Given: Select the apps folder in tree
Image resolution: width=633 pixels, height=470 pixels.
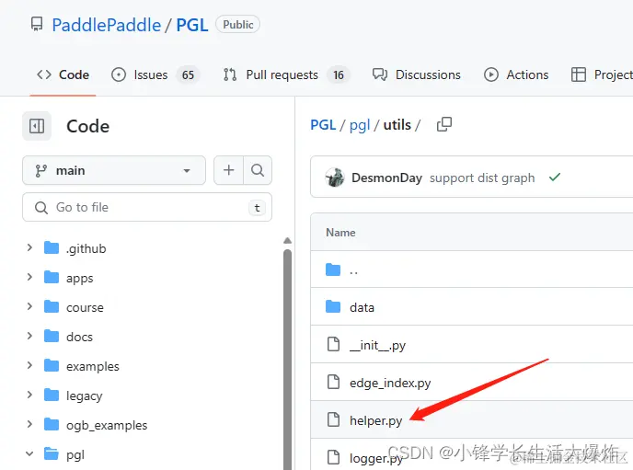Looking at the screenshot, I should pyautogui.click(x=79, y=278).
